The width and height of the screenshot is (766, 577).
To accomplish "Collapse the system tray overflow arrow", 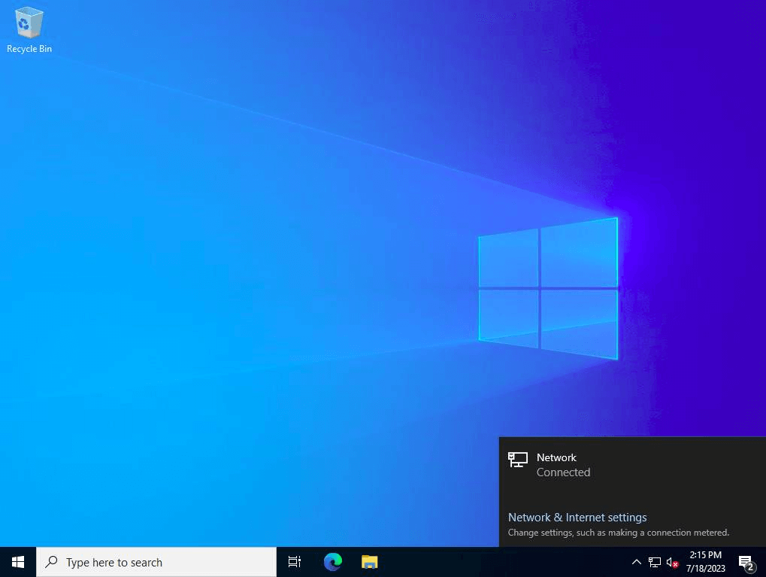I will [636, 561].
